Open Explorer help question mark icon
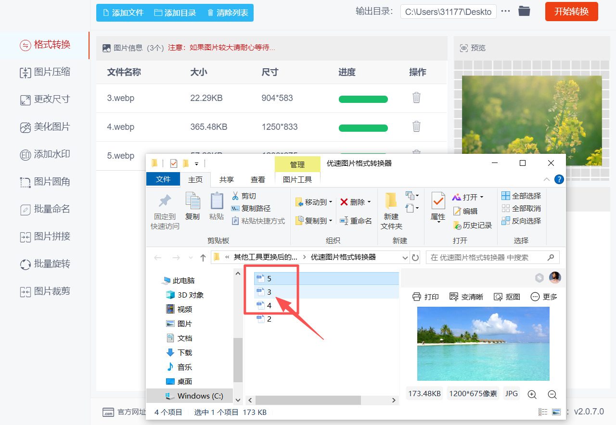 tap(559, 179)
